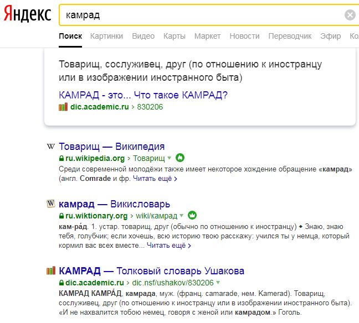Open the Маркет tab
This screenshot has width=359, height=323.
(207, 36)
